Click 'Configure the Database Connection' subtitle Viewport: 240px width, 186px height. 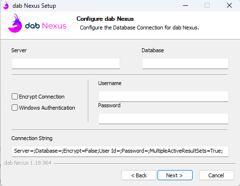pyautogui.click(x=140, y=28)
